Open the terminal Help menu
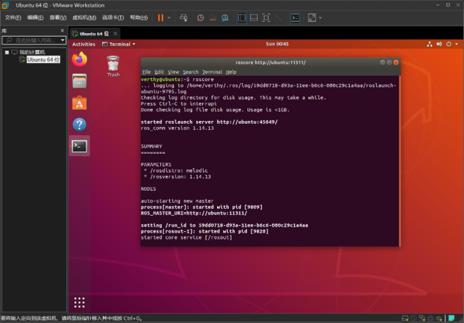Image resolution: width=464 pixels, height=323 pixels. [x=231, y=72]
